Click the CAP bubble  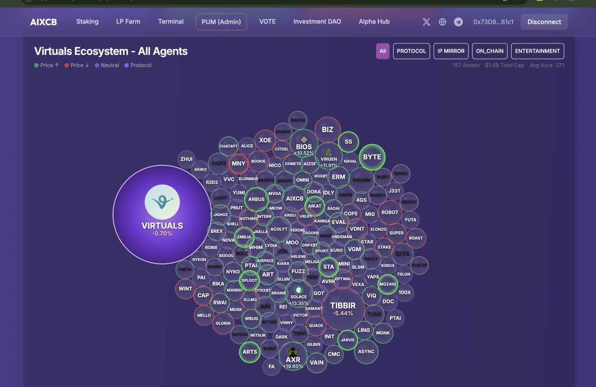[203, 295]
